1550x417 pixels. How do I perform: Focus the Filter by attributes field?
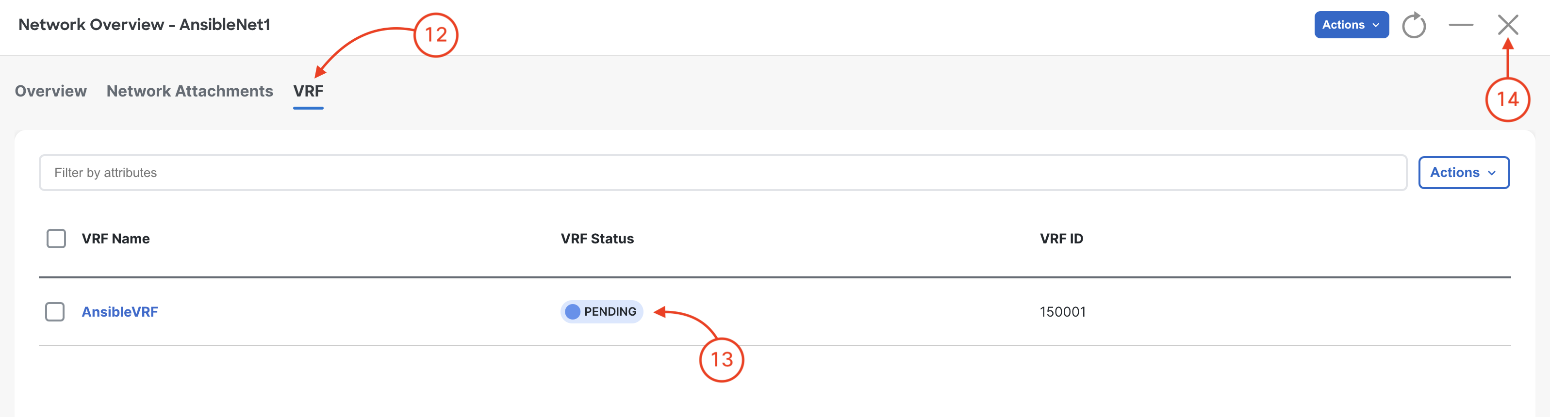(x=723, y=173)
